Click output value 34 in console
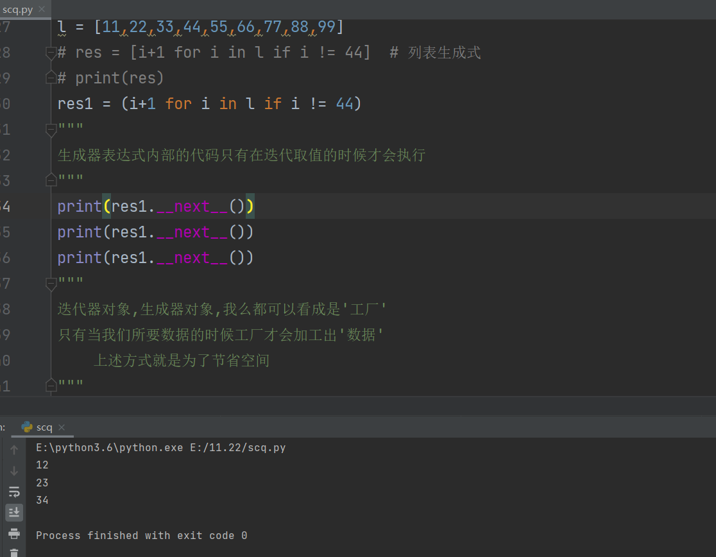 pos(42,501)
